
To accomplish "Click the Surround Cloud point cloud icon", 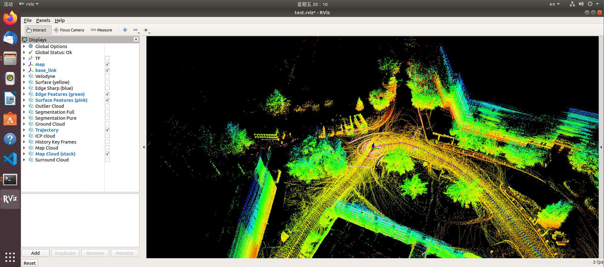I will (31, 160).
